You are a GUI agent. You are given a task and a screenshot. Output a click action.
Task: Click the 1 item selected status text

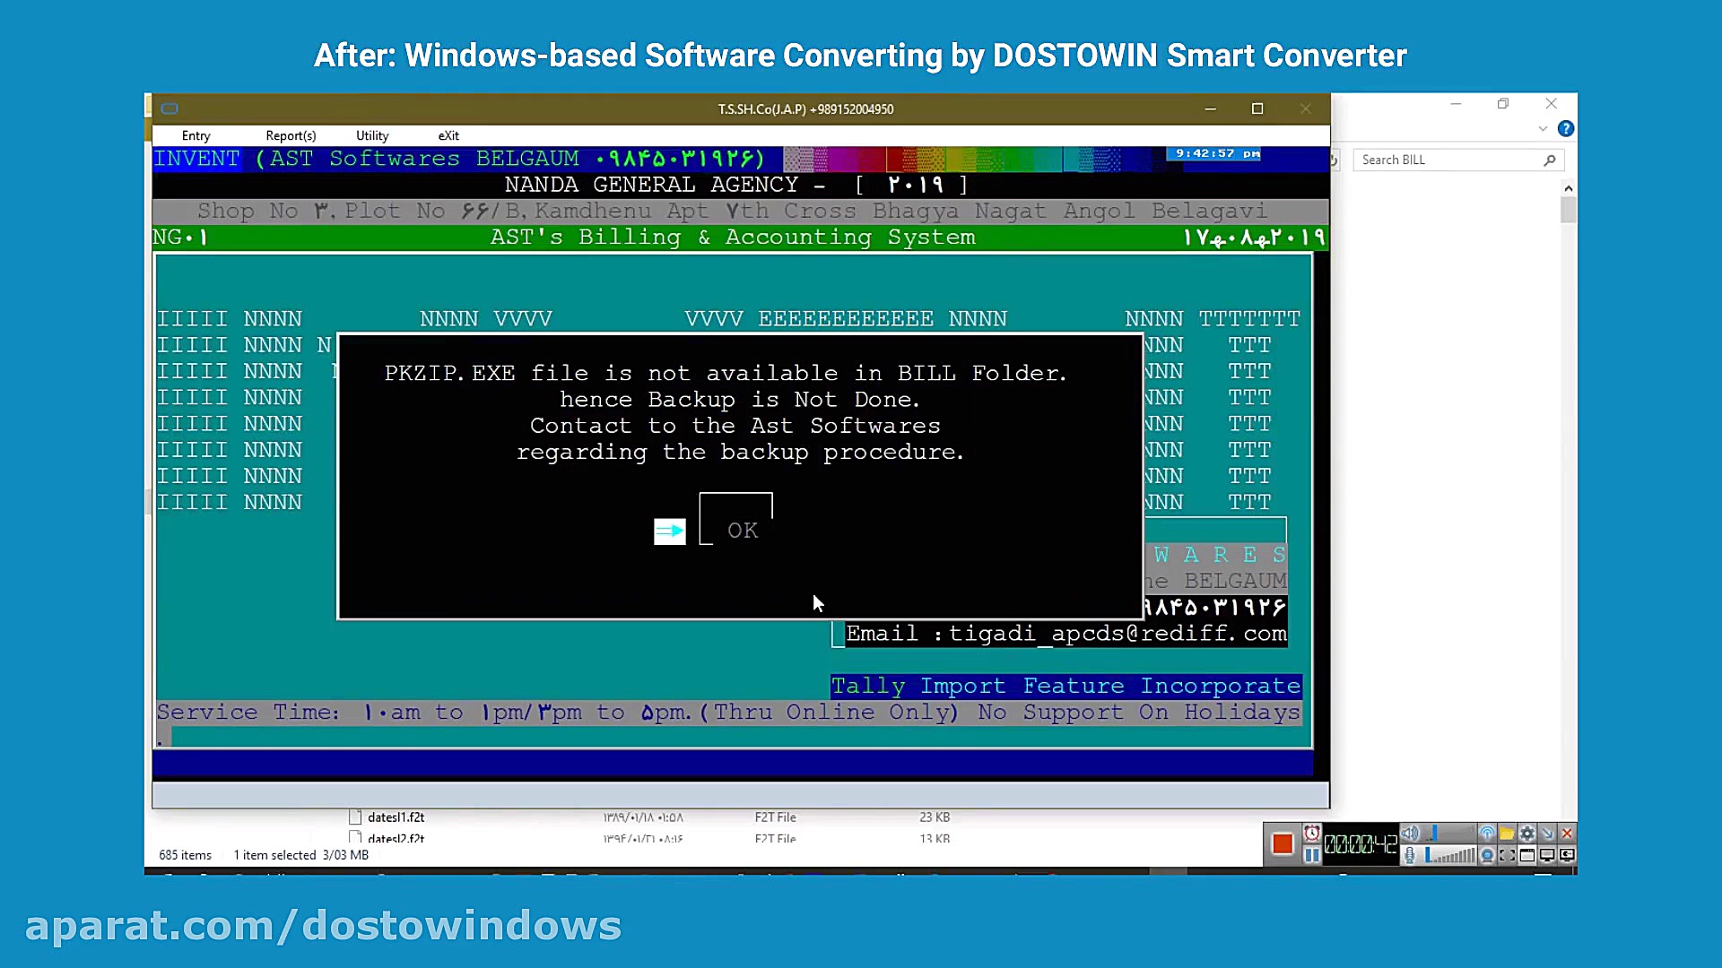pyautogui.click(x=274, y=855)
